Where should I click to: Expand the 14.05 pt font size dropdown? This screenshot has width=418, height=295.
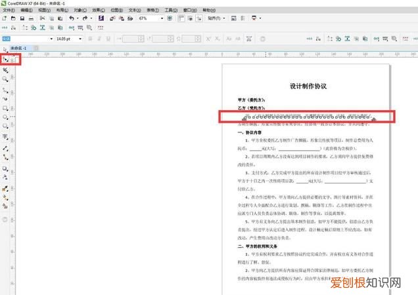coord(80,39)
